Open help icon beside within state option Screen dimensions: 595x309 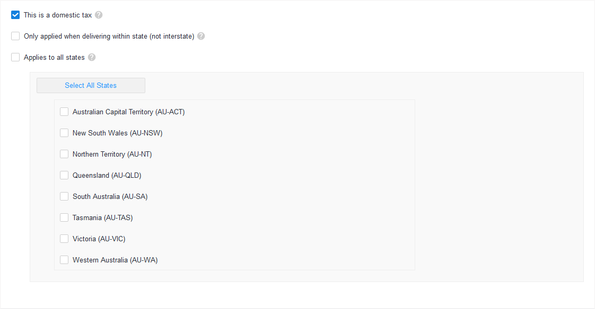pos(201,36)
